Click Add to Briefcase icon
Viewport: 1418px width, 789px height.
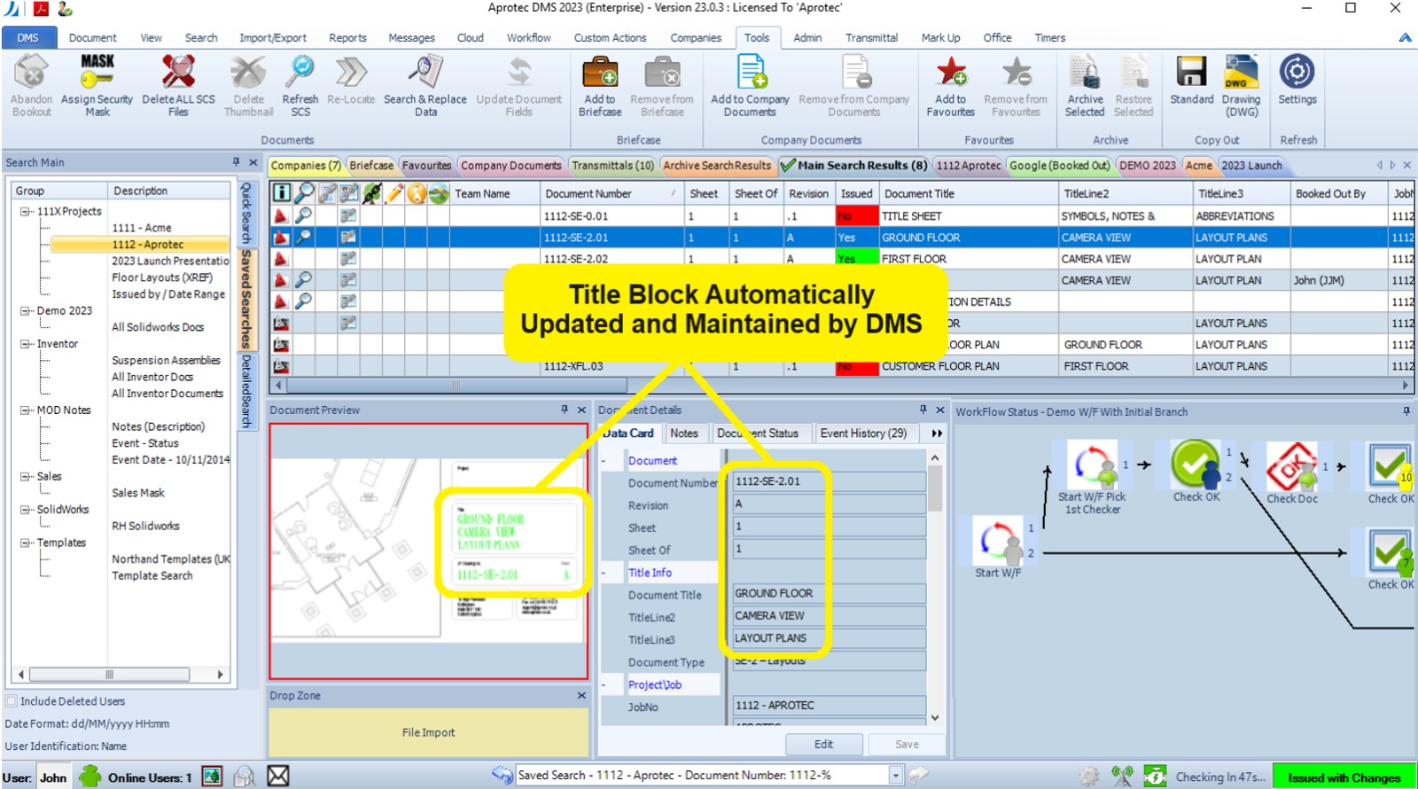600,72
